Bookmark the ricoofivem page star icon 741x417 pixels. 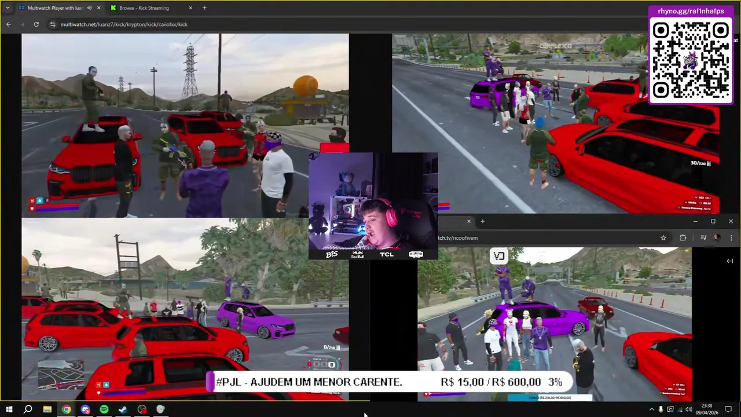point(663,237)
